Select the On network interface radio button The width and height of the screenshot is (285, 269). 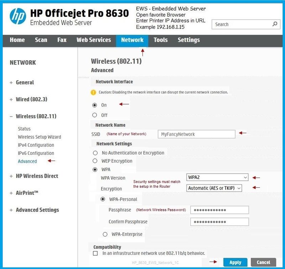click(94, 105)
